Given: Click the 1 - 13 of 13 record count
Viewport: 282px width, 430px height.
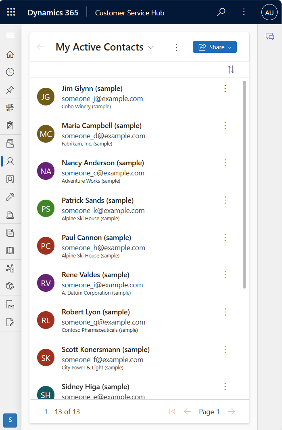Looking at the screenshot, I should click(62, 412).
